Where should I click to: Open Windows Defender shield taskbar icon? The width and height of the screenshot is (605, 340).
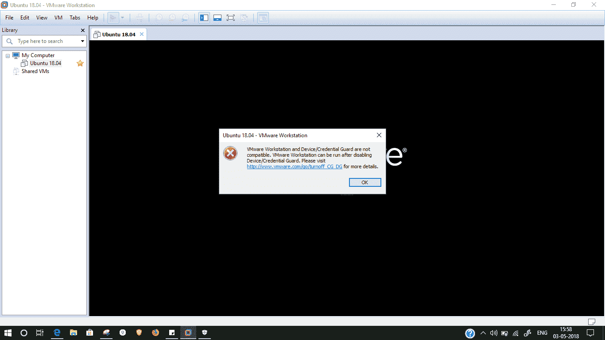[205, 332]
